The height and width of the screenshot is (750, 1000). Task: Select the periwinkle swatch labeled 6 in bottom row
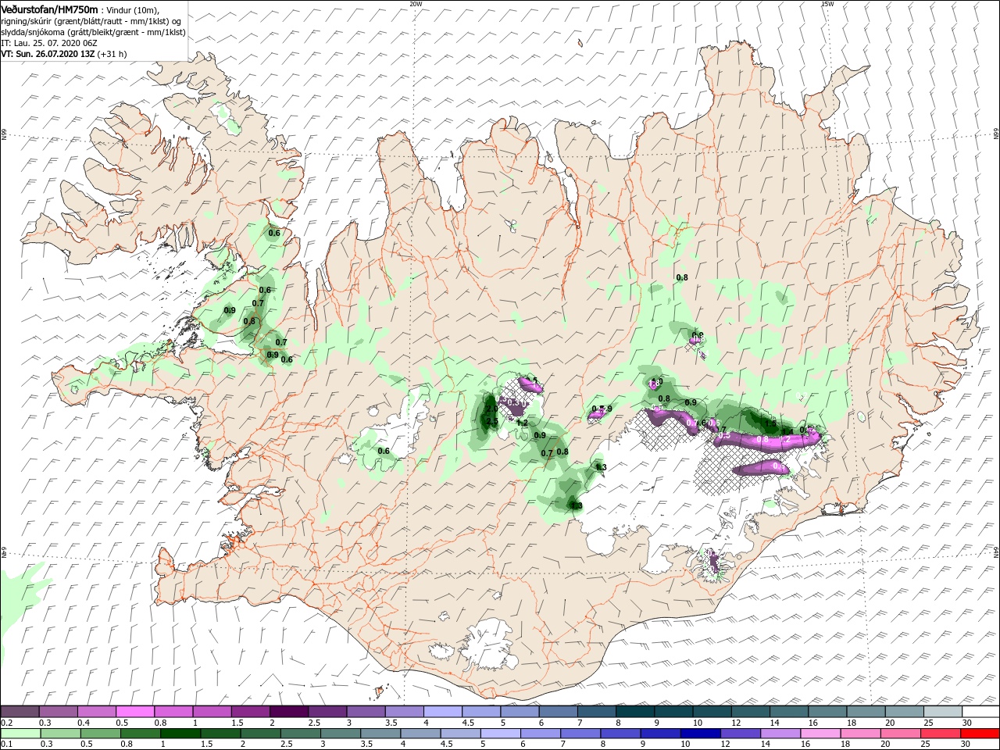coord(539,734)
